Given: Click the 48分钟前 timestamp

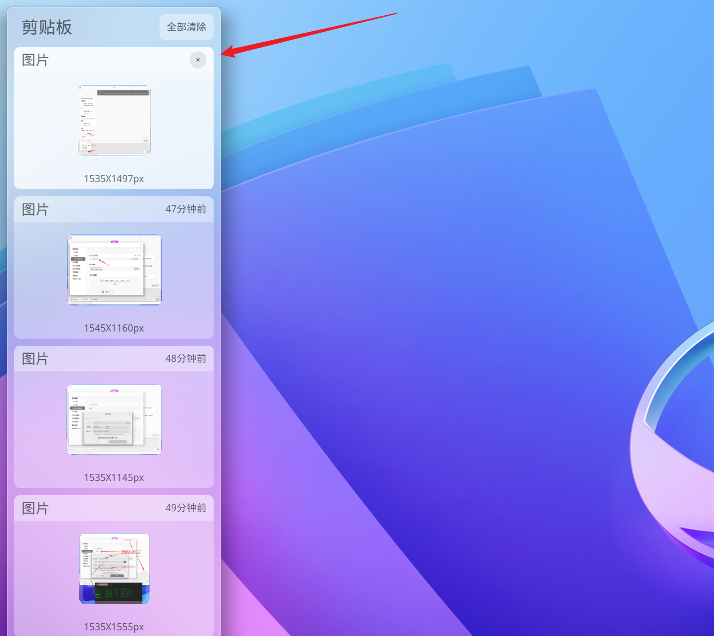Looking at the screenshot, I should 186,359.
